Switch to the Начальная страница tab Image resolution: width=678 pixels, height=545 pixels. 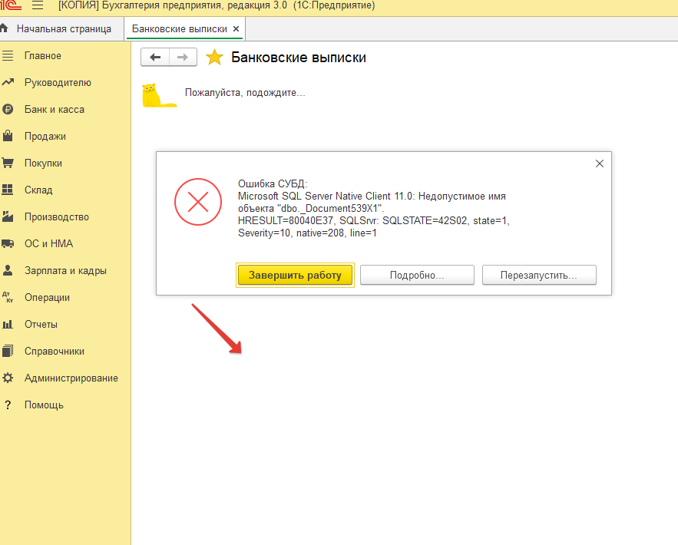pos(63,29)
